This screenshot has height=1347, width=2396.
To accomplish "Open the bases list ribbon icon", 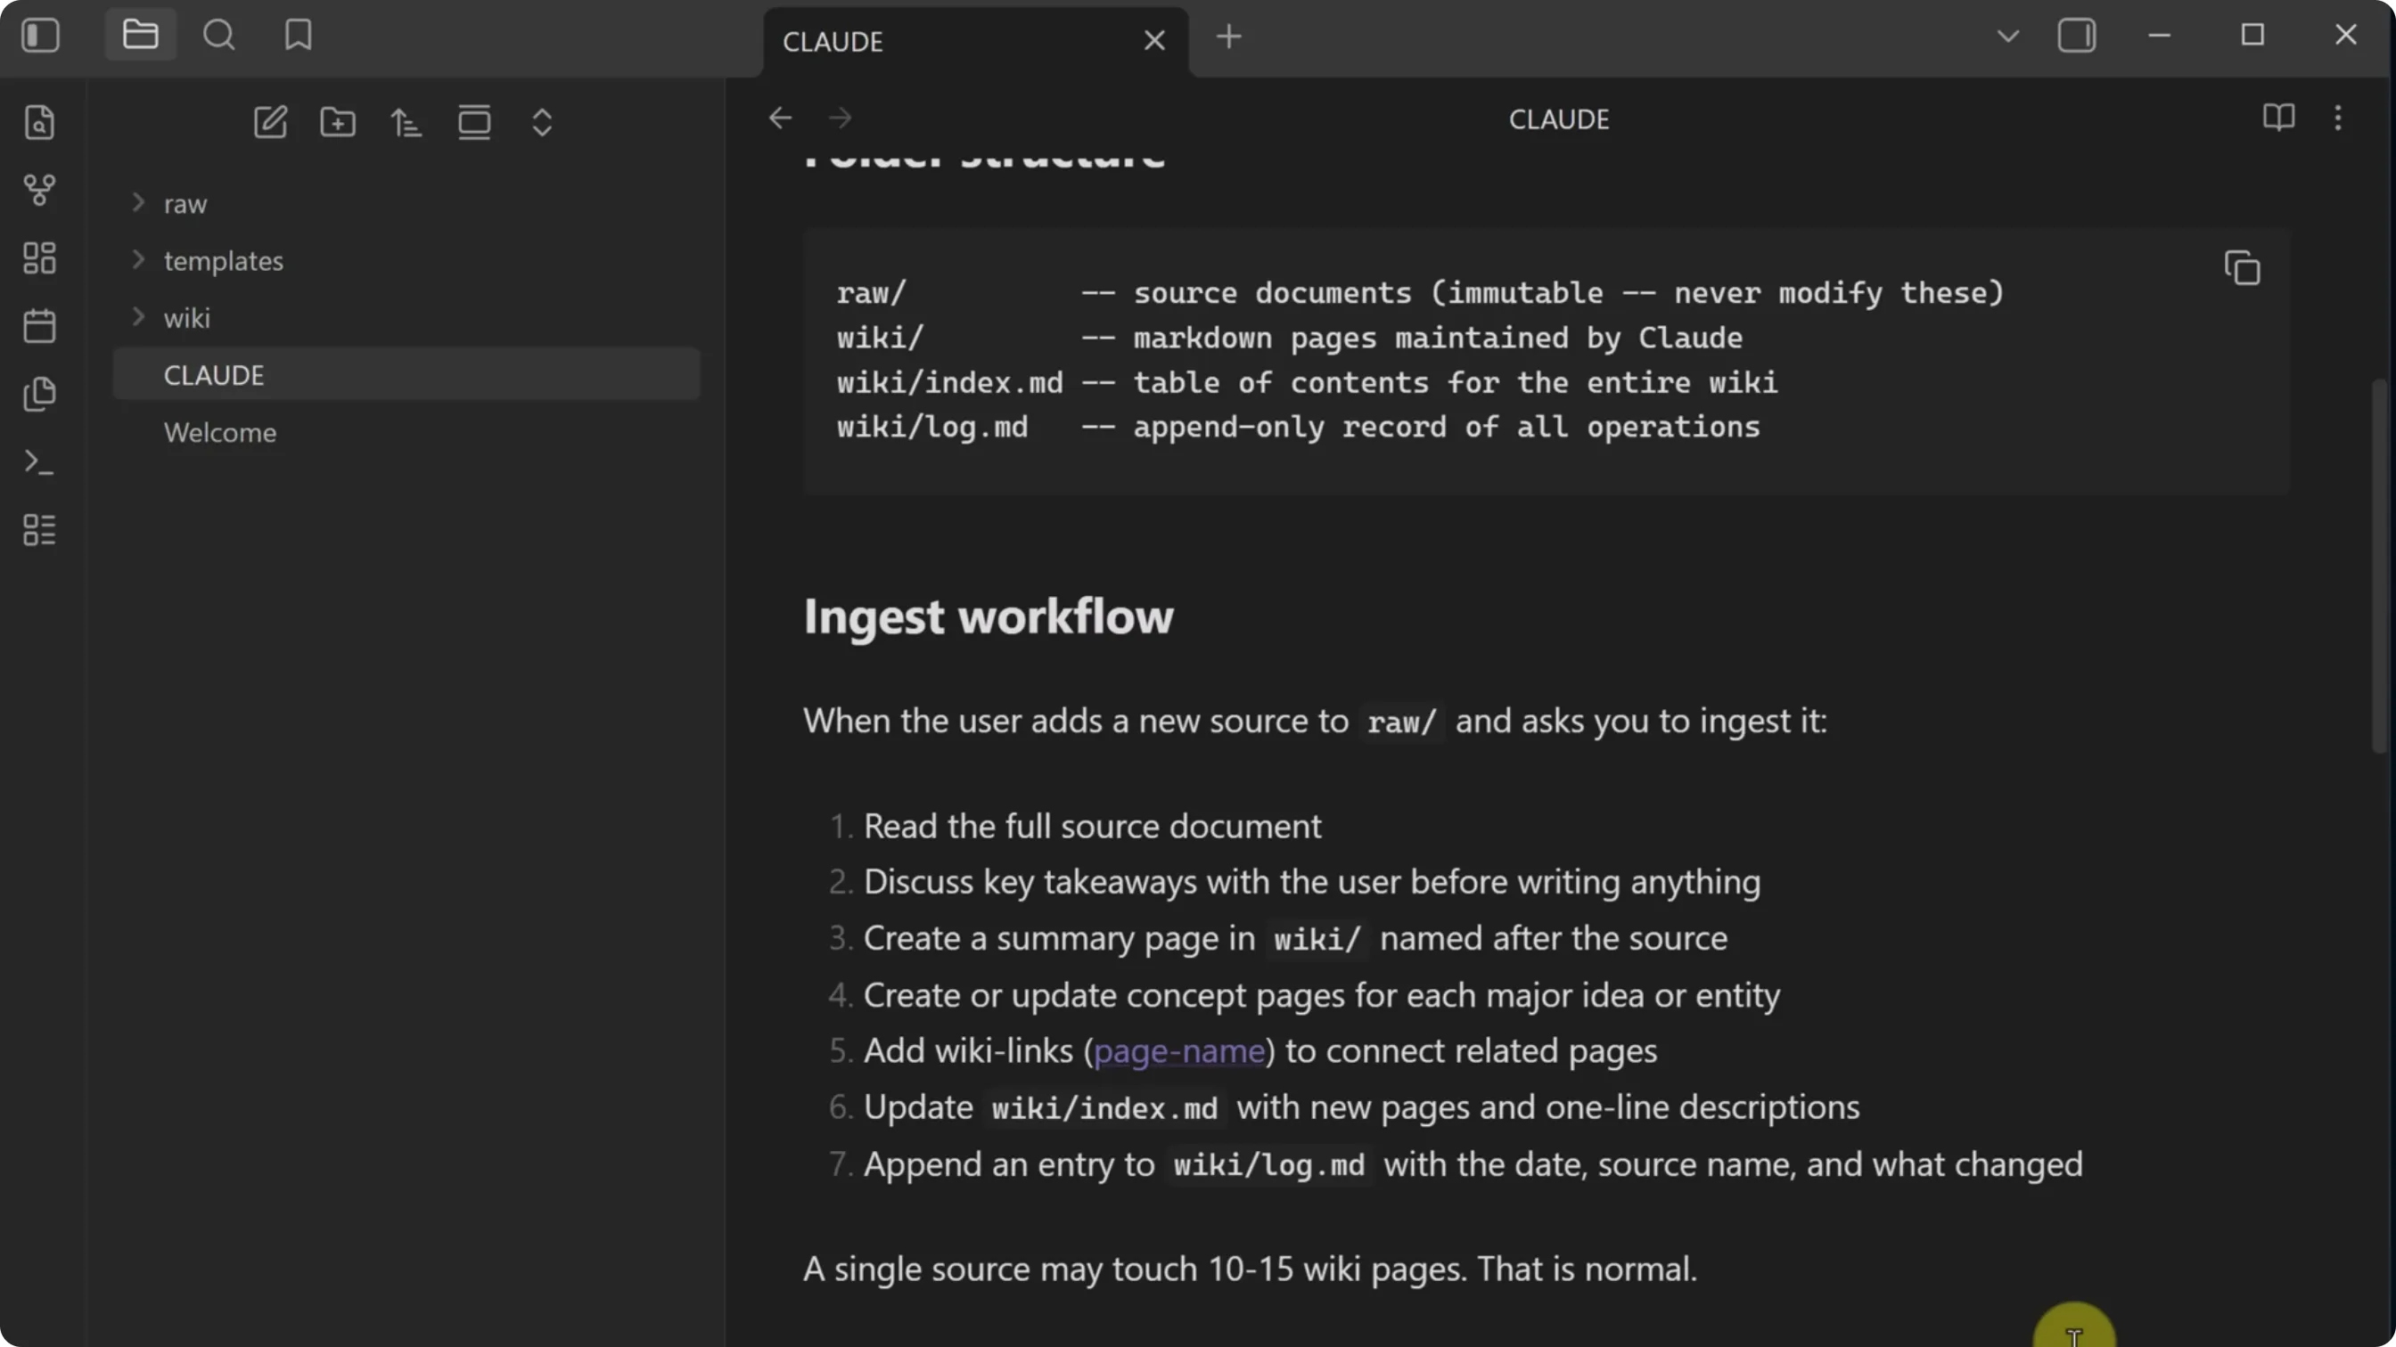I will 39,530.
